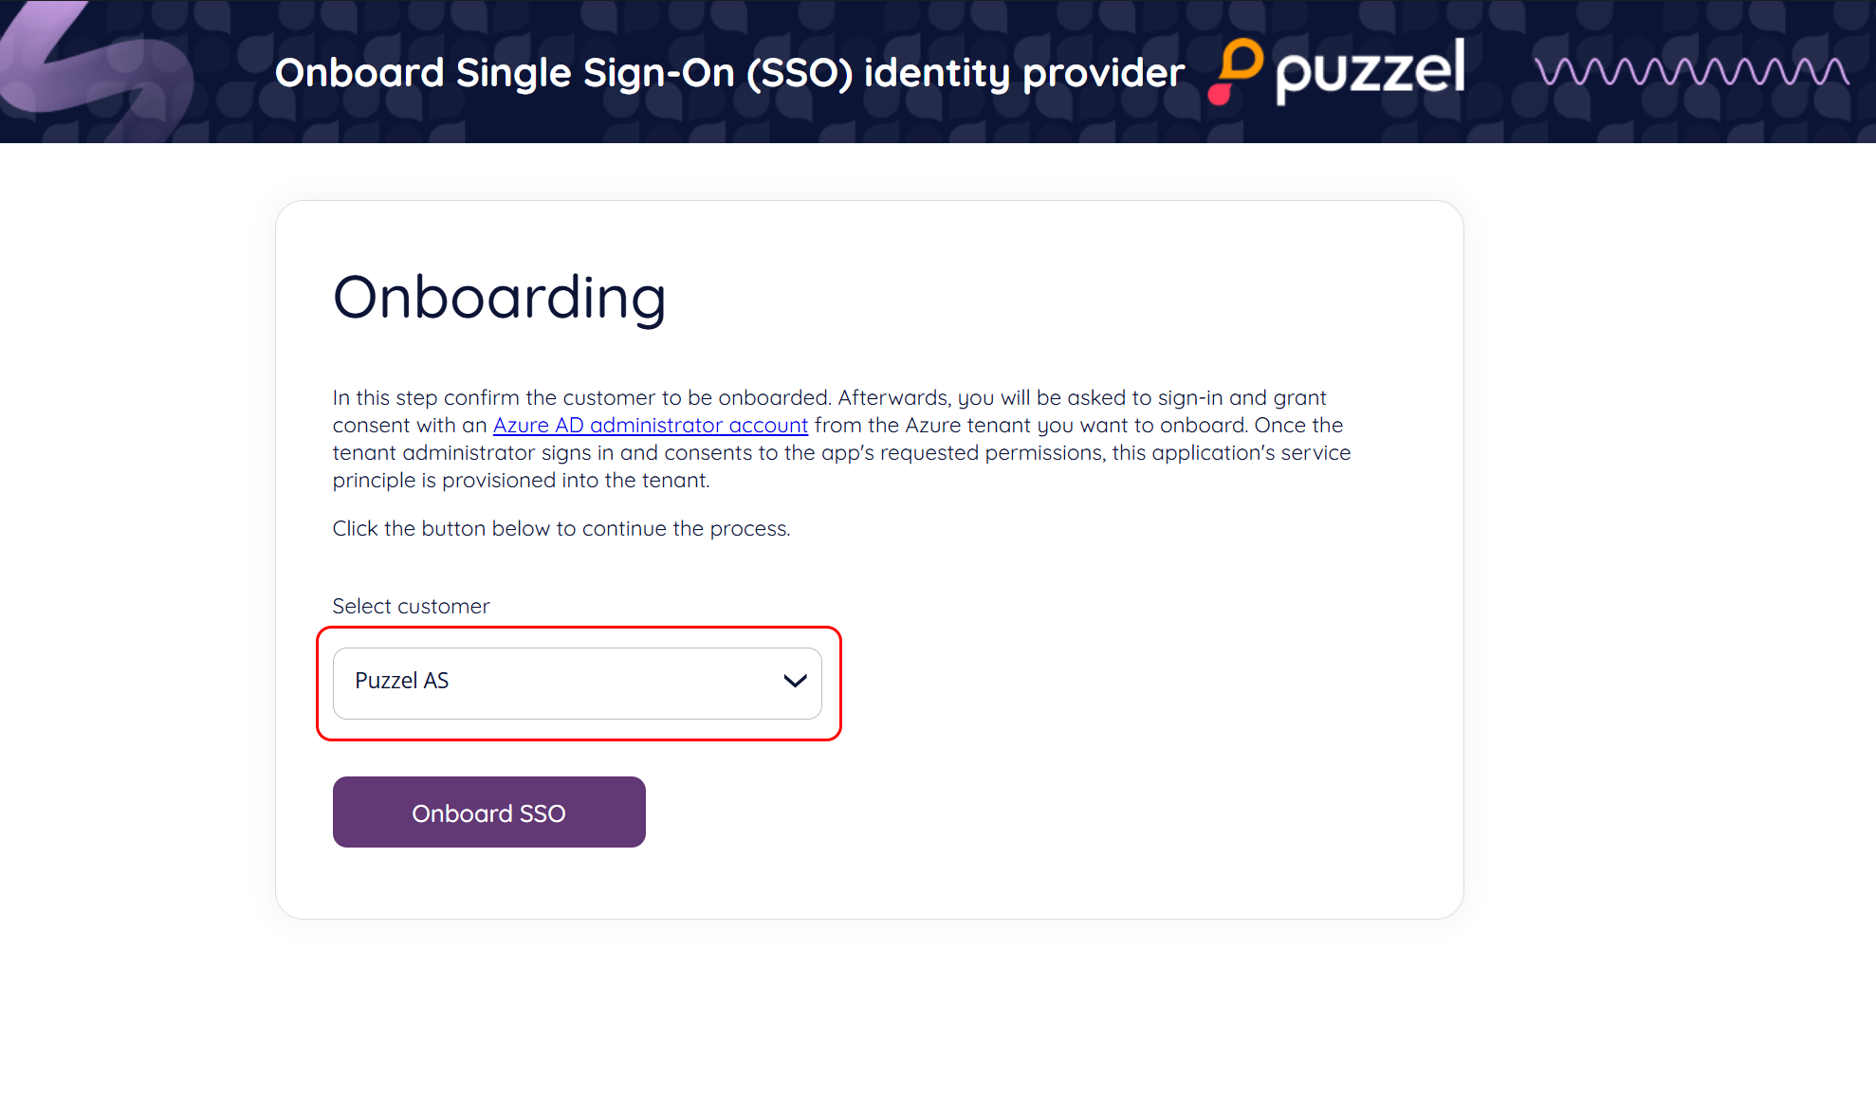Click the white puzzel wordmark in header

coord(1370,70)
